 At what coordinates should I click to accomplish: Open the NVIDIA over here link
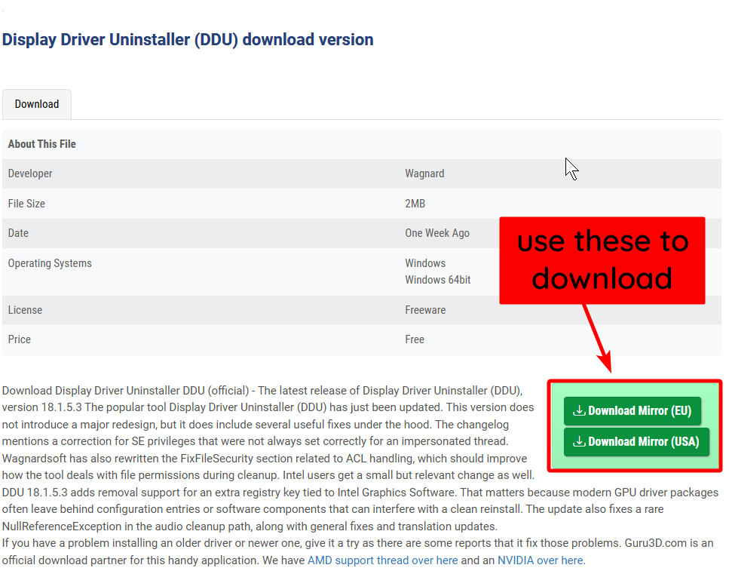541,560
